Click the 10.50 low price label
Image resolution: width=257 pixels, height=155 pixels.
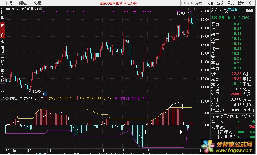pos(36,91)
